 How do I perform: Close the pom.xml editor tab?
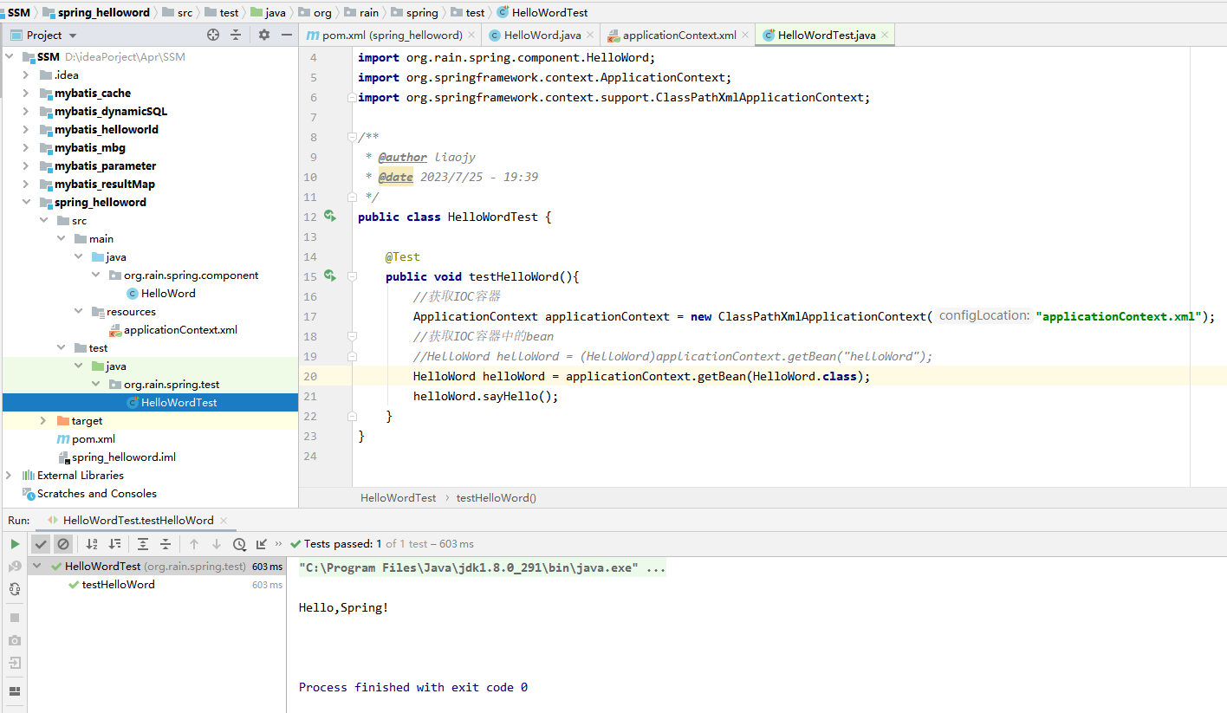point(471,36)
